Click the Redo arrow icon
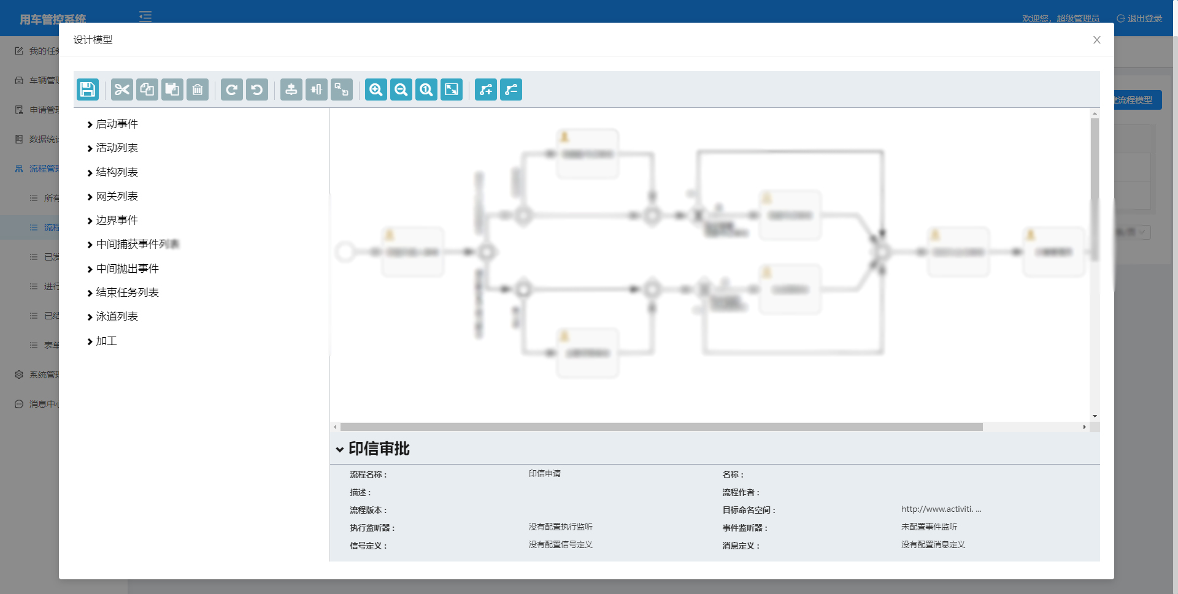This screenshot has width=1178, height=594. (x=232, y=89)
